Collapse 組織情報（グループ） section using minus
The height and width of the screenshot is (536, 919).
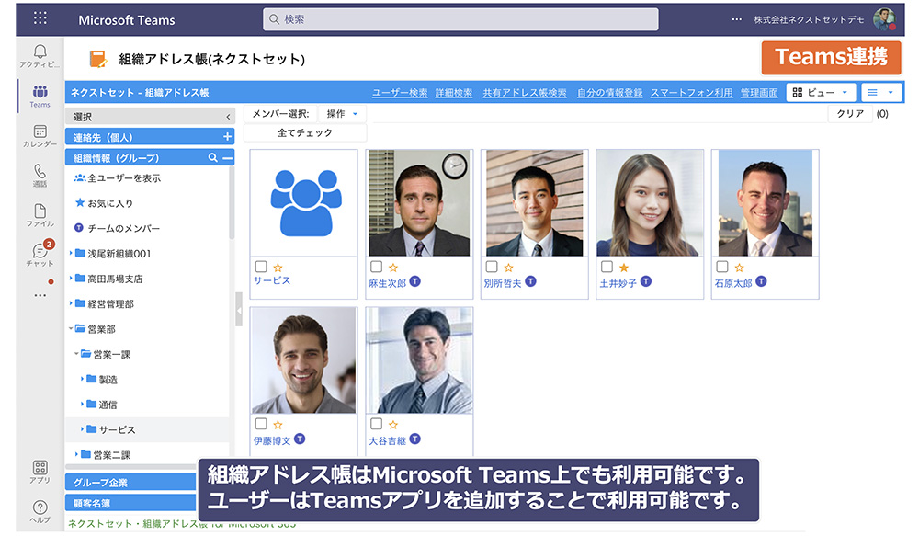click(227, 158)
